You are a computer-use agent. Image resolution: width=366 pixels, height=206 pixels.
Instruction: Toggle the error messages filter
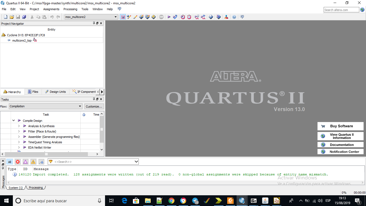18,162
